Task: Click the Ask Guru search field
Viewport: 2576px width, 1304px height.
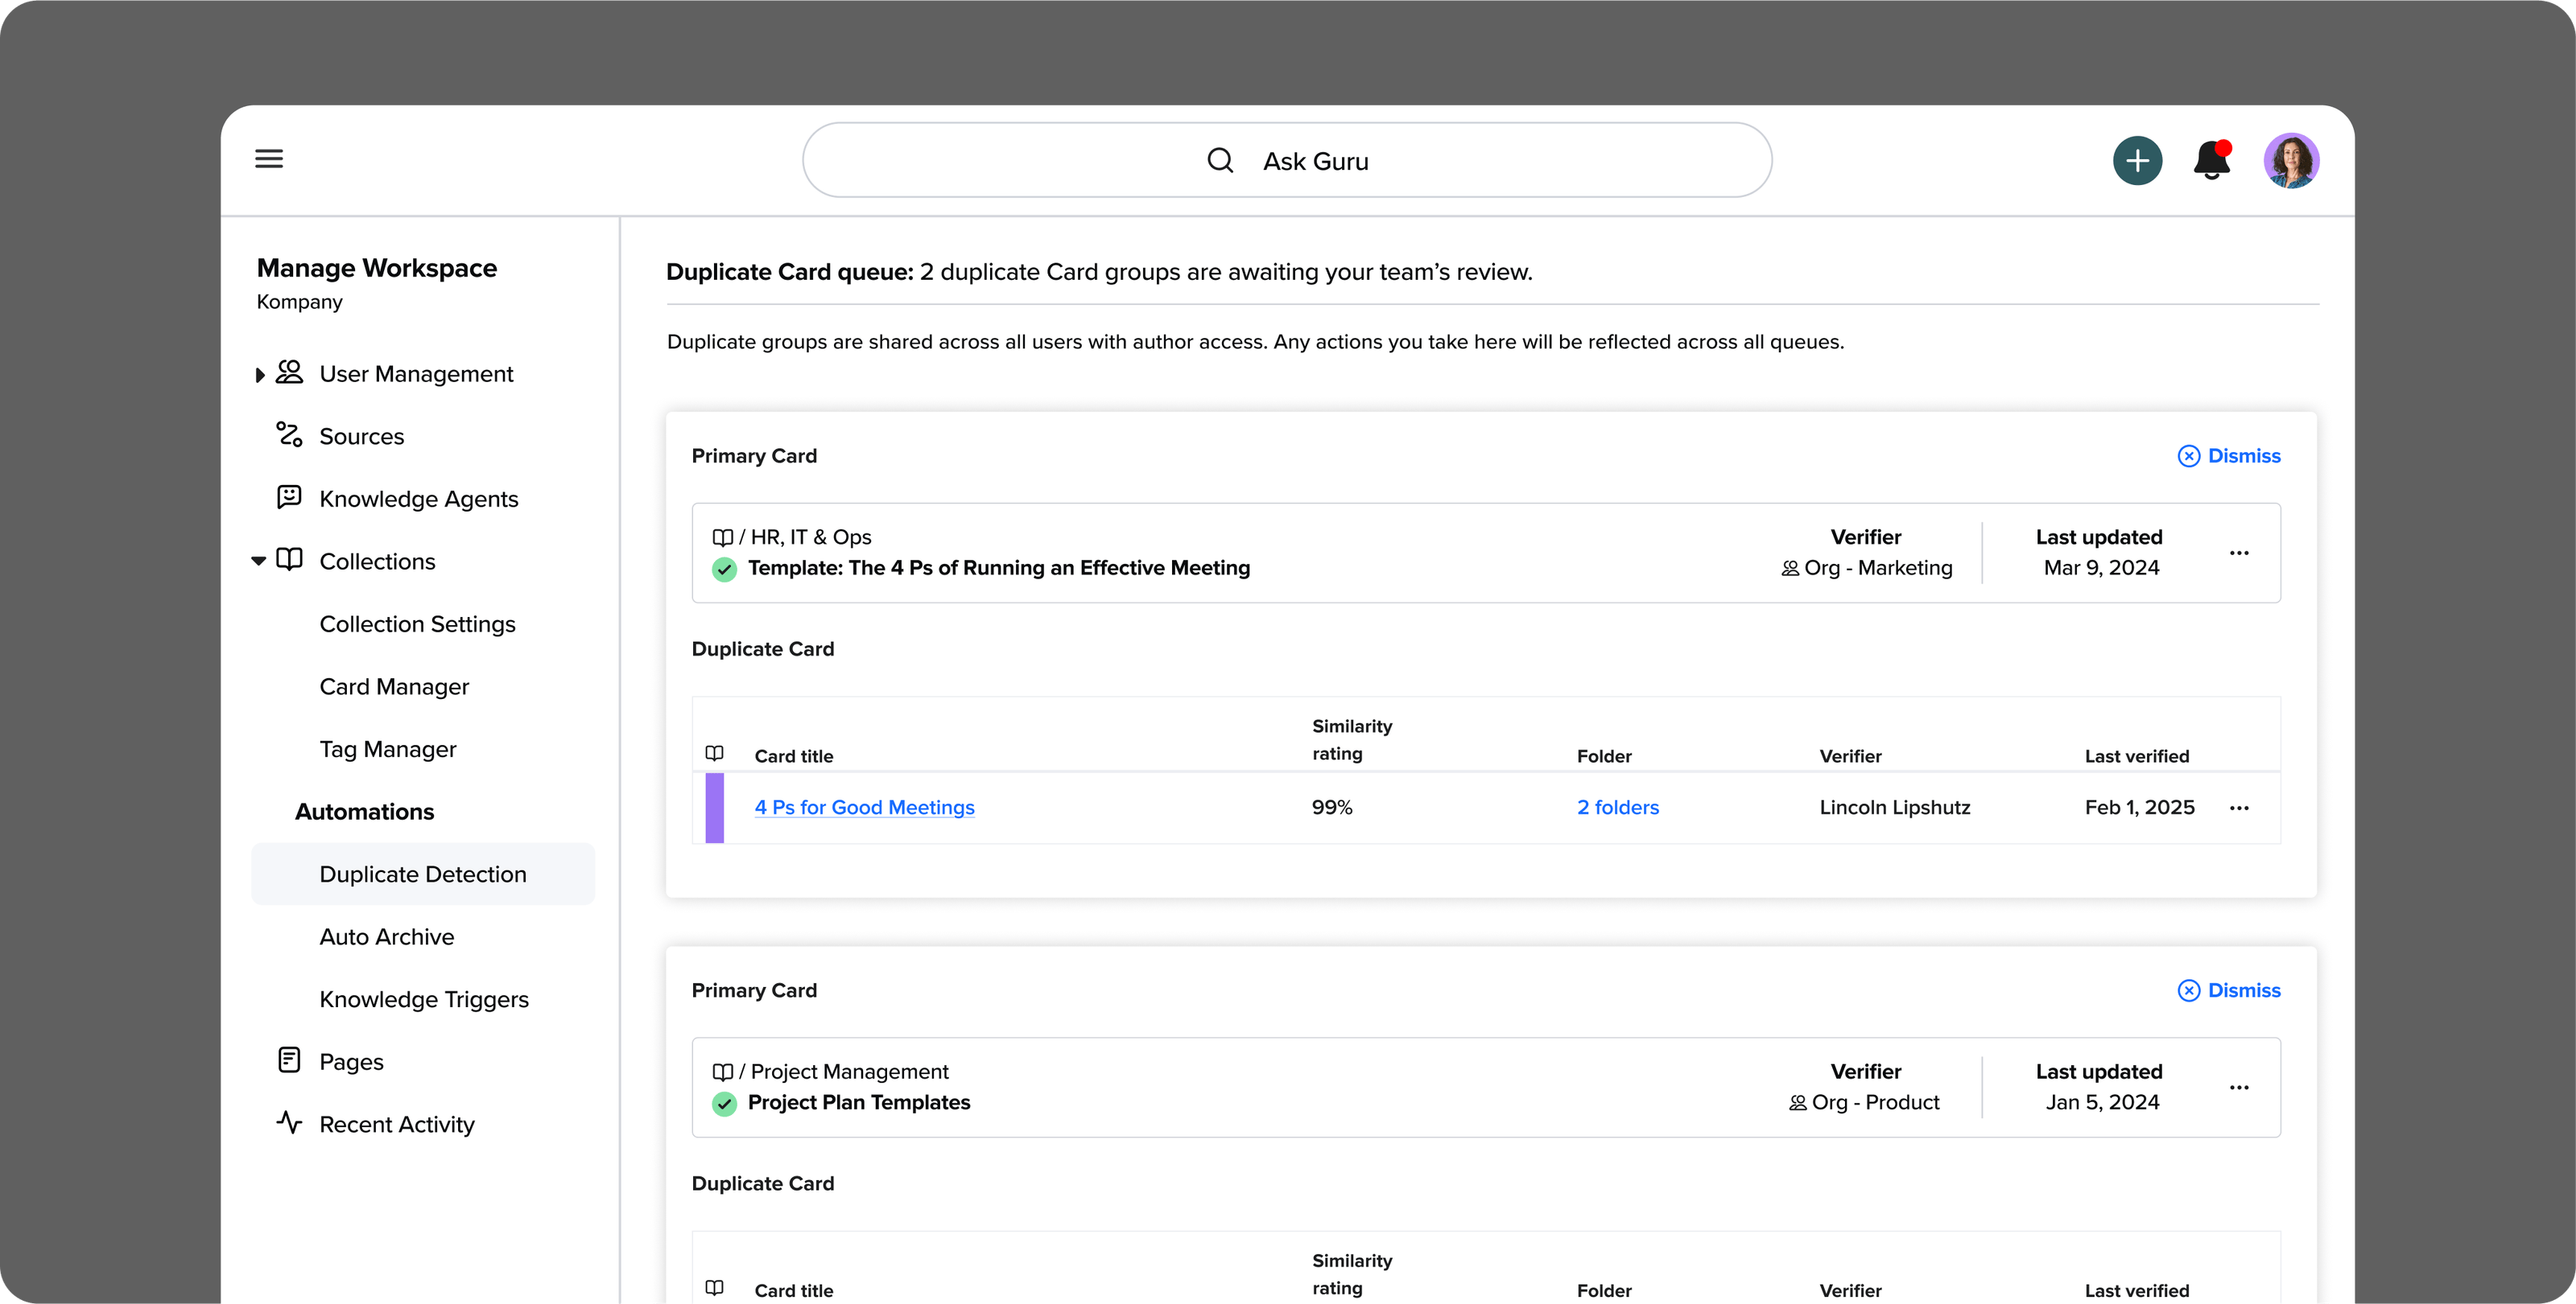Action: 1287,160
